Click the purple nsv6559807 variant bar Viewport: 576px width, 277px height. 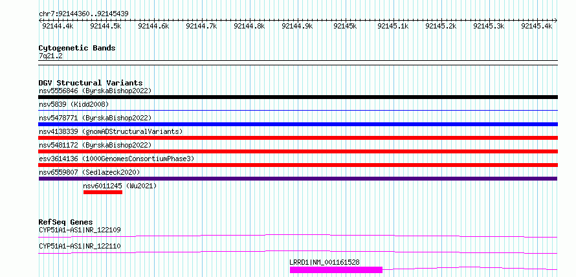[x=298, y=179]
